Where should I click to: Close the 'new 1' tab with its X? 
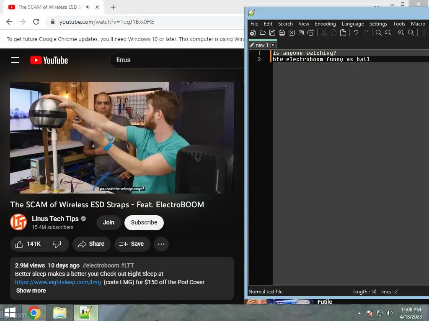[273, 45]
